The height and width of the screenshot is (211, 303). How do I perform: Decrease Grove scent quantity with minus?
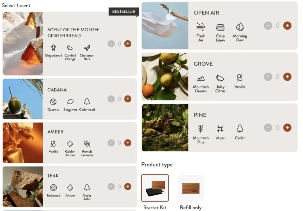(268, 77)
